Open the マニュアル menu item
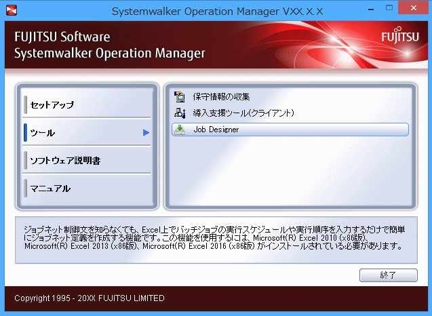Screen dimensions: 432x316 point(87,189)
